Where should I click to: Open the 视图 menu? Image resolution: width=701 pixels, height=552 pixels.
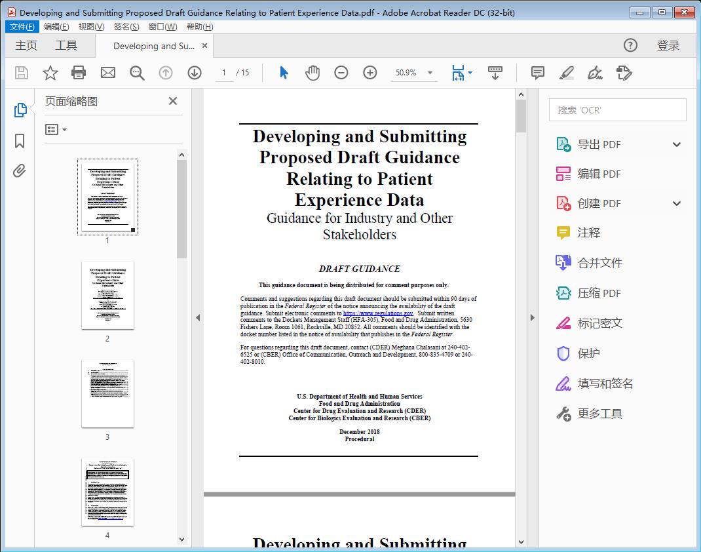pos(91,26)
